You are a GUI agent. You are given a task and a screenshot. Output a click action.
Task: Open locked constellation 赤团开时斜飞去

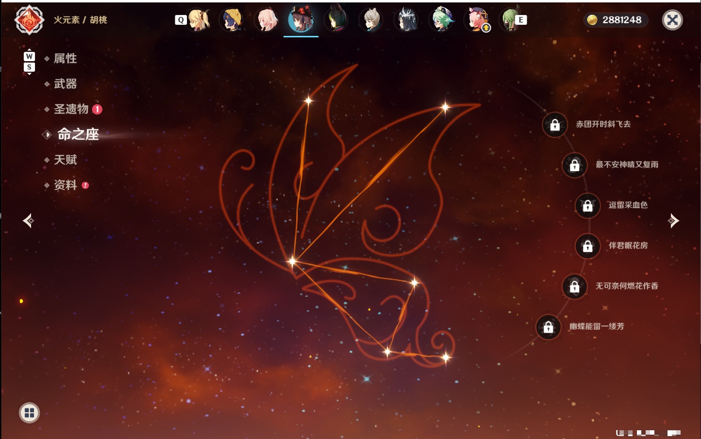555,125
